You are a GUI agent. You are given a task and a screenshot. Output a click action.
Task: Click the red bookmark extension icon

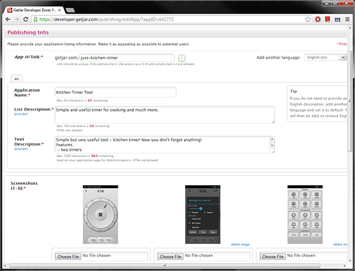pos(328,20)
